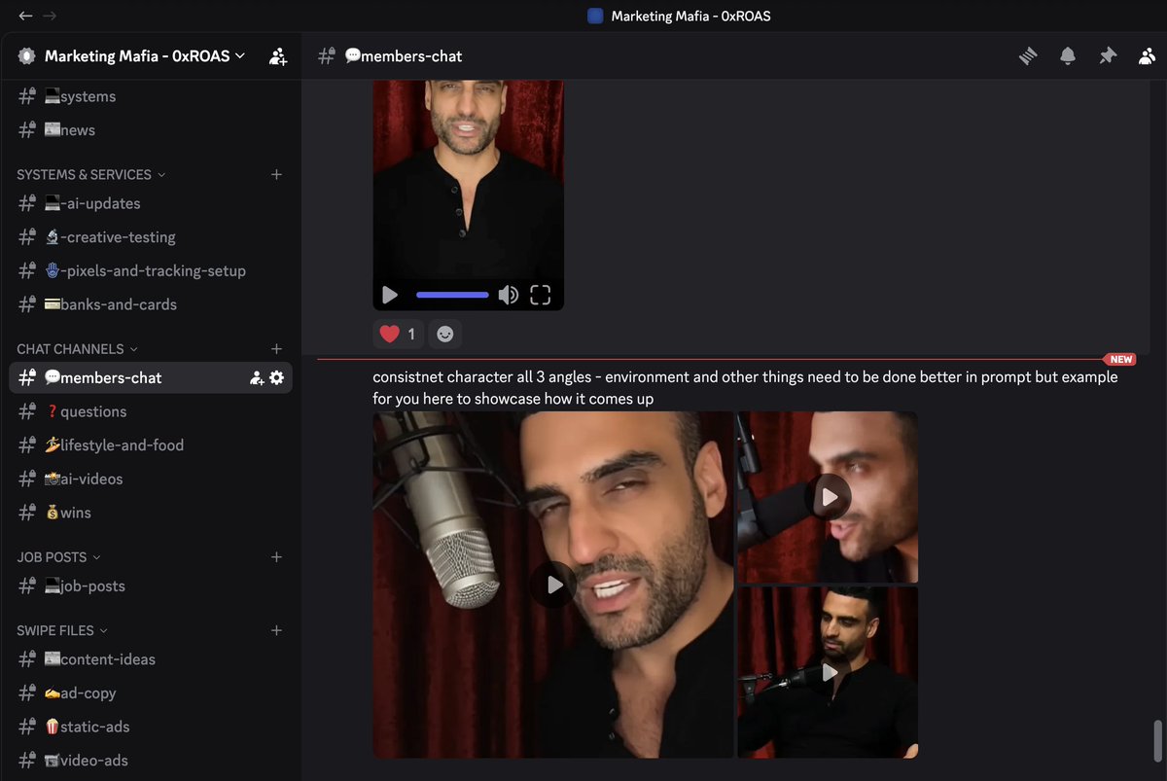Click the NEW messages divider badge
The image size is (1167, 781).
(x=1121, y=359)
